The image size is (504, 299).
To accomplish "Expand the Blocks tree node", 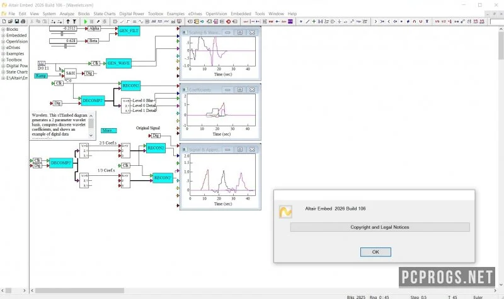I will 3,29.
